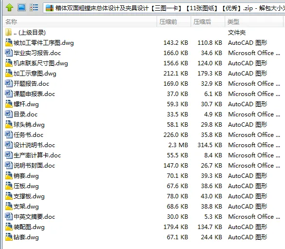285x249 pixels.
Task: Select file name 加工示意图.dwg
Action: (35, 74)
